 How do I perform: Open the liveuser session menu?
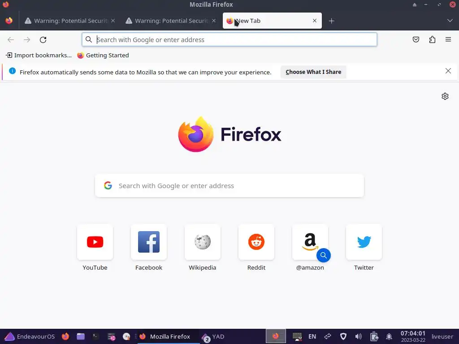[442, 337]
